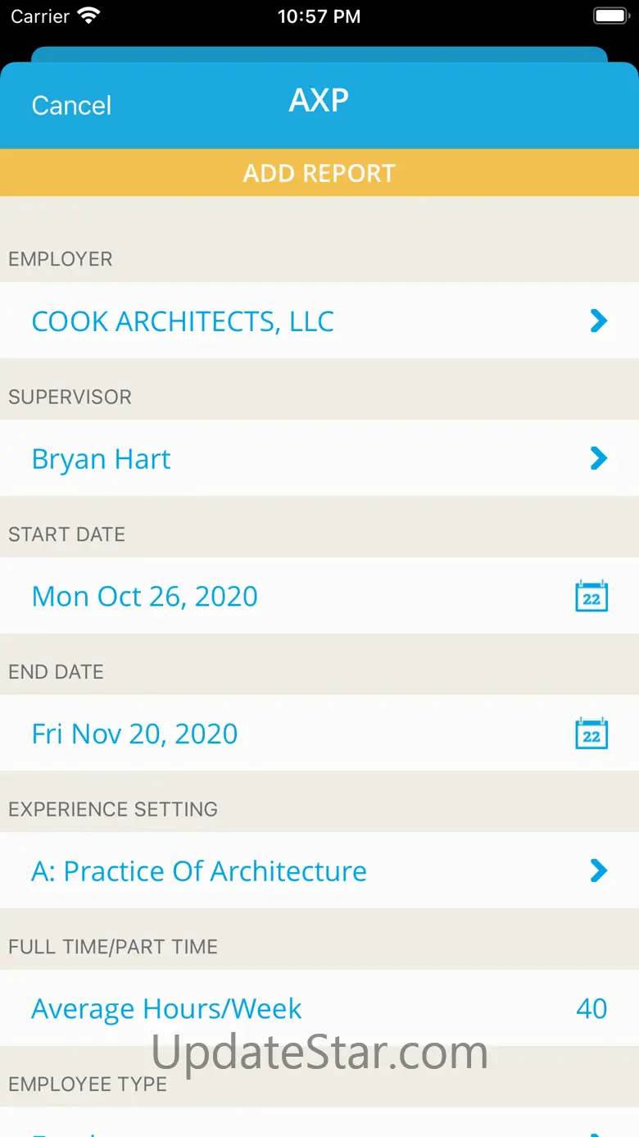Image resolution: width=639 pixels, height=1137 pixels.
Task: Tap the Average Hours/Week label
Action: (x=166, y=1008)
